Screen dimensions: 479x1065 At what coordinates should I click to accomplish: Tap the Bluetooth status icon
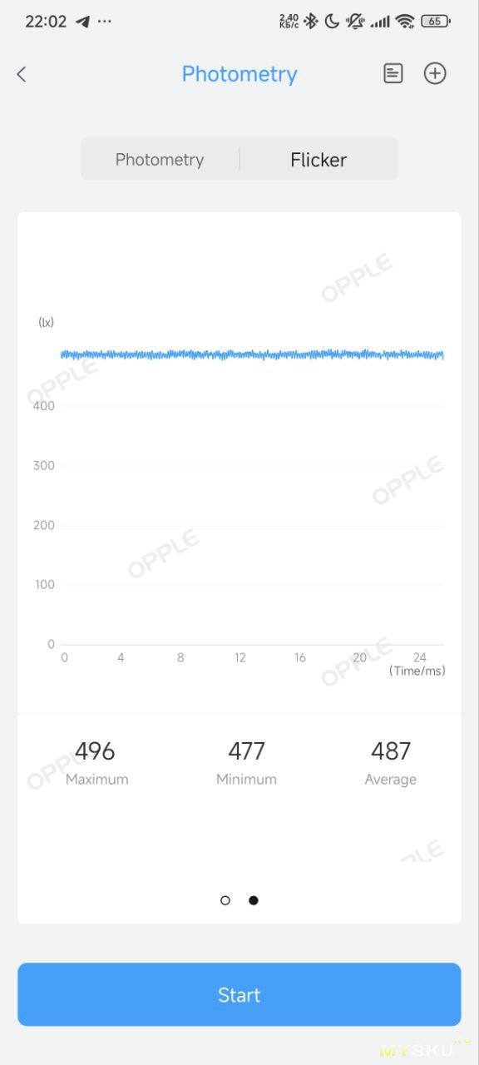[x=311, y=22]
